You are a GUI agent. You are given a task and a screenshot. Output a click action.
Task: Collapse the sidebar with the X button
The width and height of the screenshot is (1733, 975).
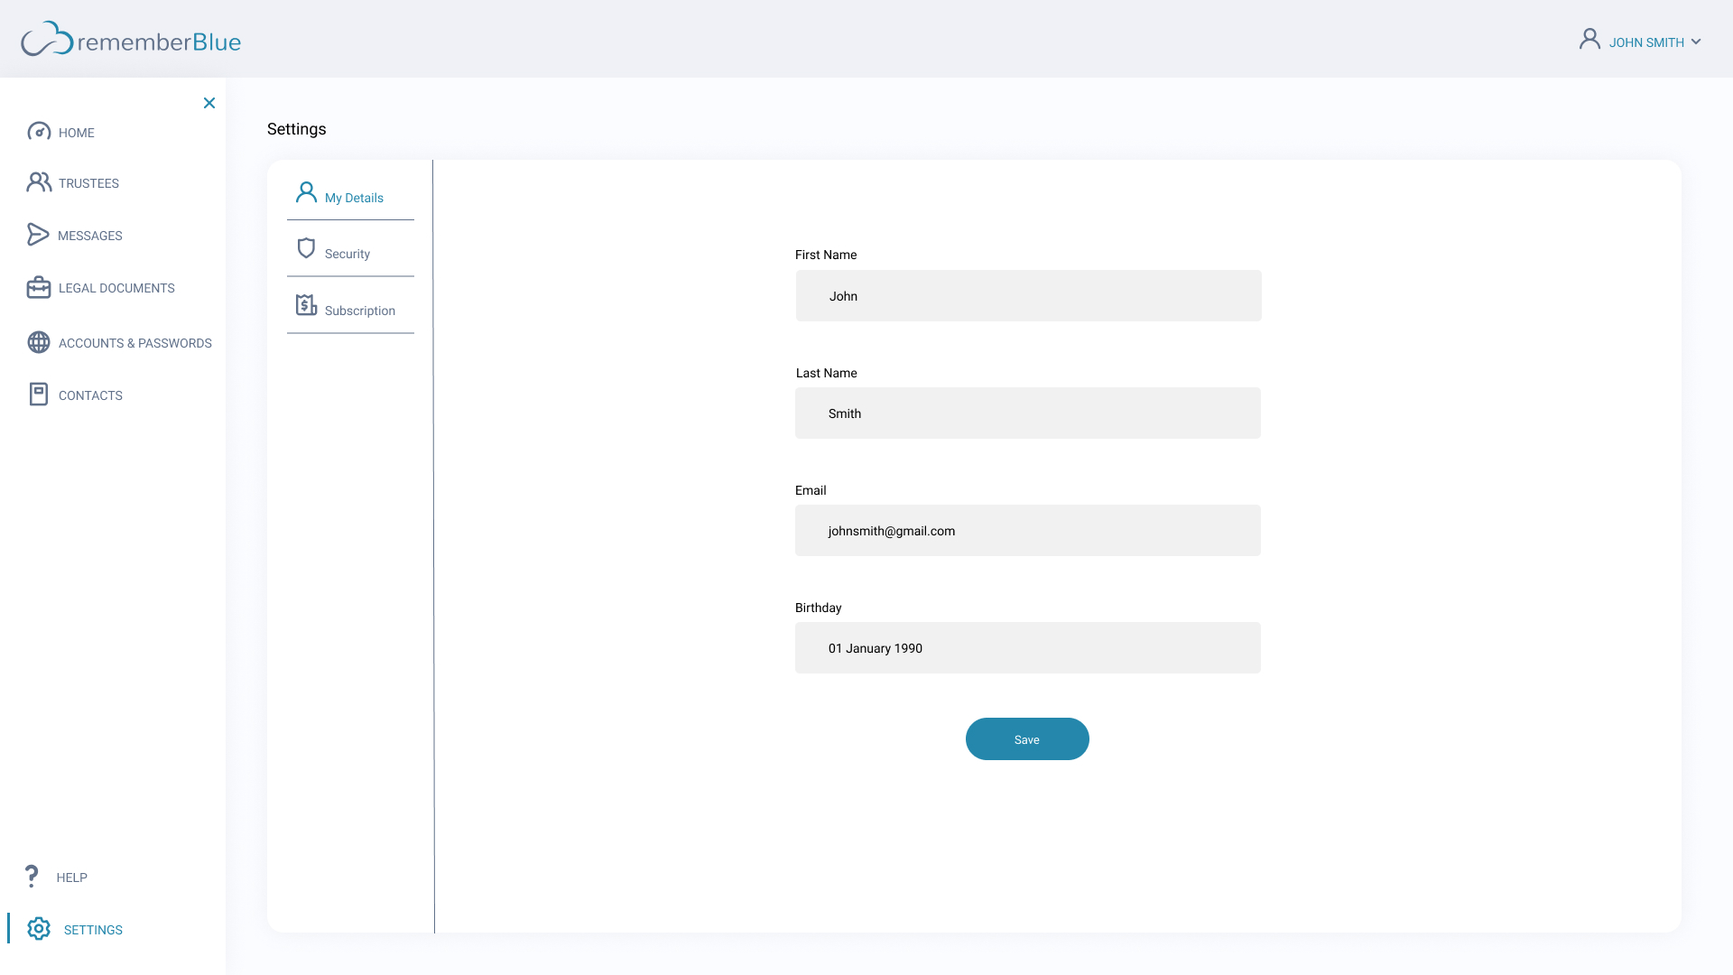pos(209,103)
